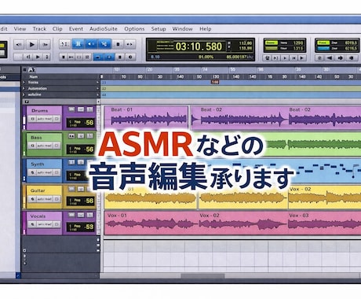Click the Guitar track round icon button

(x=32, y=199)
